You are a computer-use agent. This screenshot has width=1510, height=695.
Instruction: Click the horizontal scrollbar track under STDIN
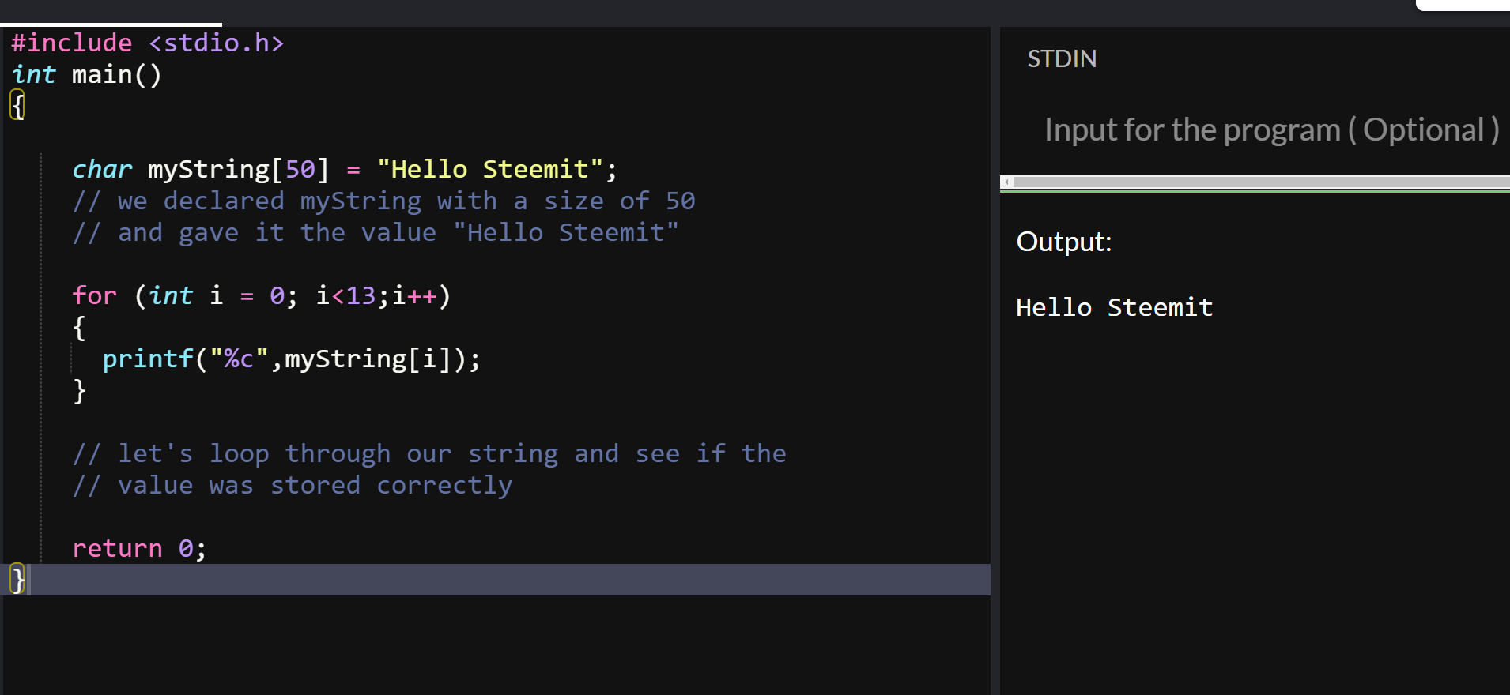(x=1262, y=182)
